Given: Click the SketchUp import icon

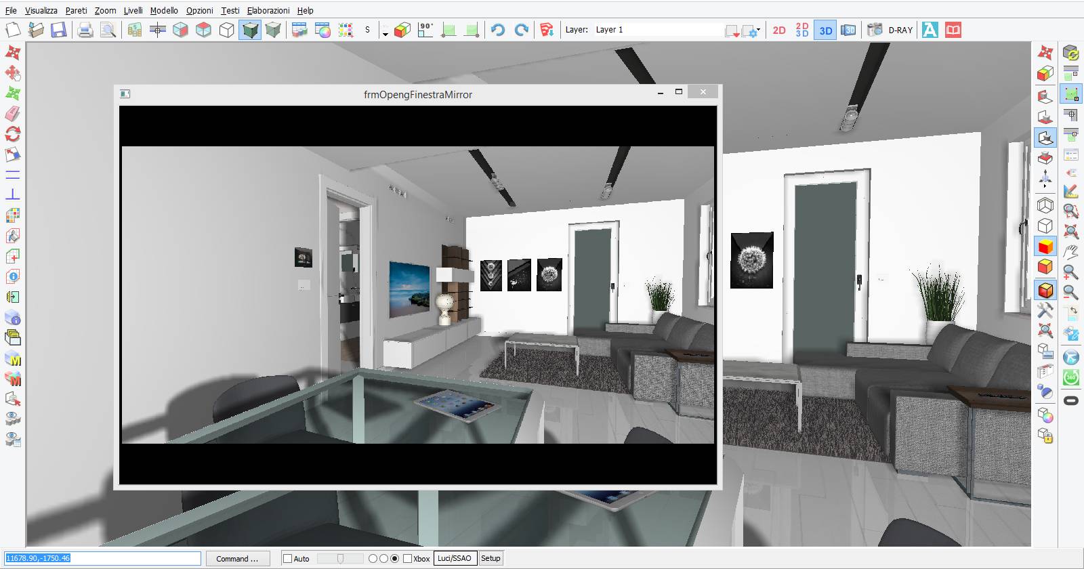Looking at the screenshot, I should [x=547, y=30].
